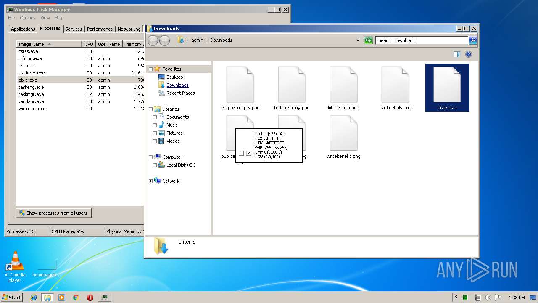Click the Explorer Back navigation arrow
Image resolution: width=538 pixels, height=303 pixels.
[153, 40]
